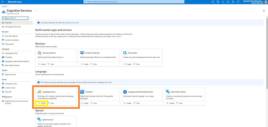Click Create on Anomaly detector card
Viewport: 268px width, 127px height.
[42, 64]
